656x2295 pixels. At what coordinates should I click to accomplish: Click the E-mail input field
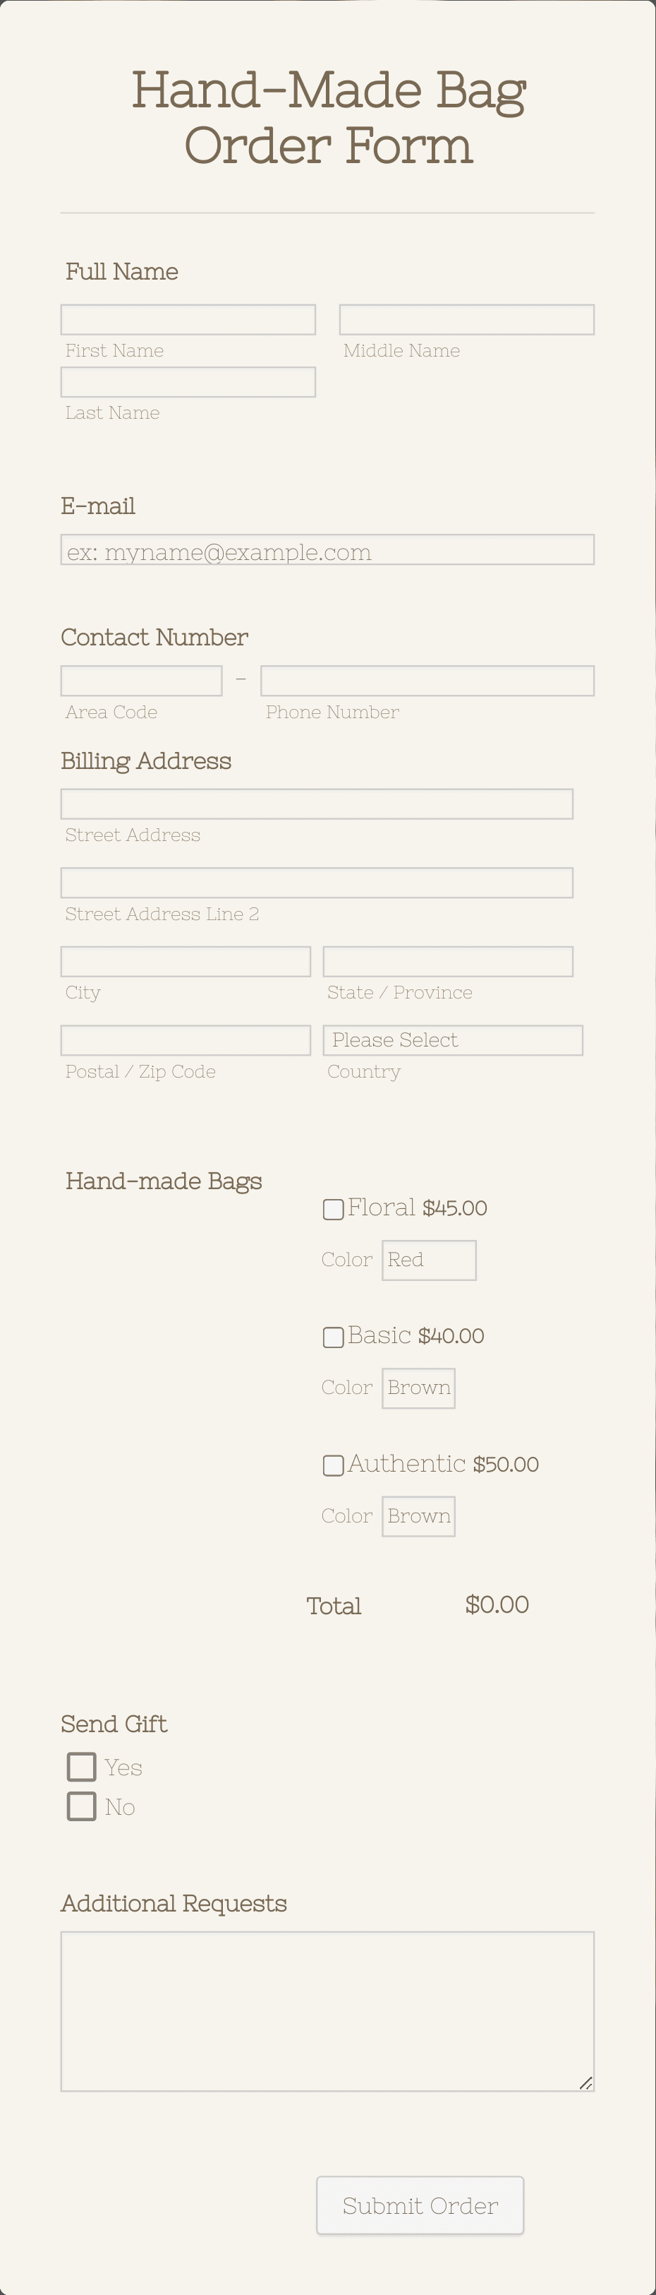327,549
